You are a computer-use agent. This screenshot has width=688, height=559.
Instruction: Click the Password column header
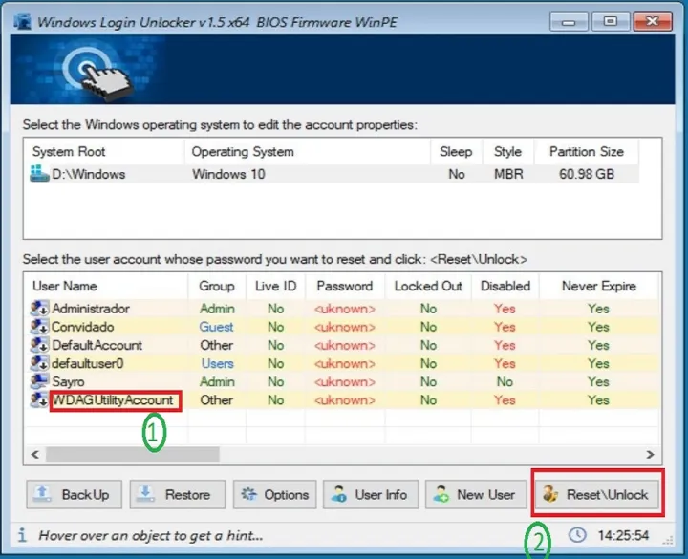[344, 286]
